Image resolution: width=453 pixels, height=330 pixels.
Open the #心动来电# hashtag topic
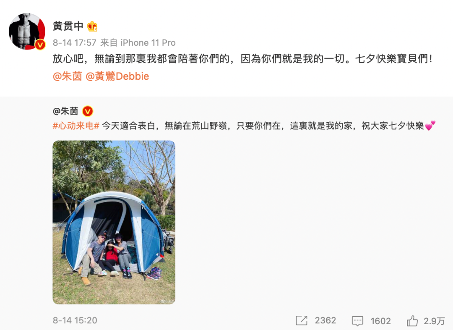tap(76, 126)
